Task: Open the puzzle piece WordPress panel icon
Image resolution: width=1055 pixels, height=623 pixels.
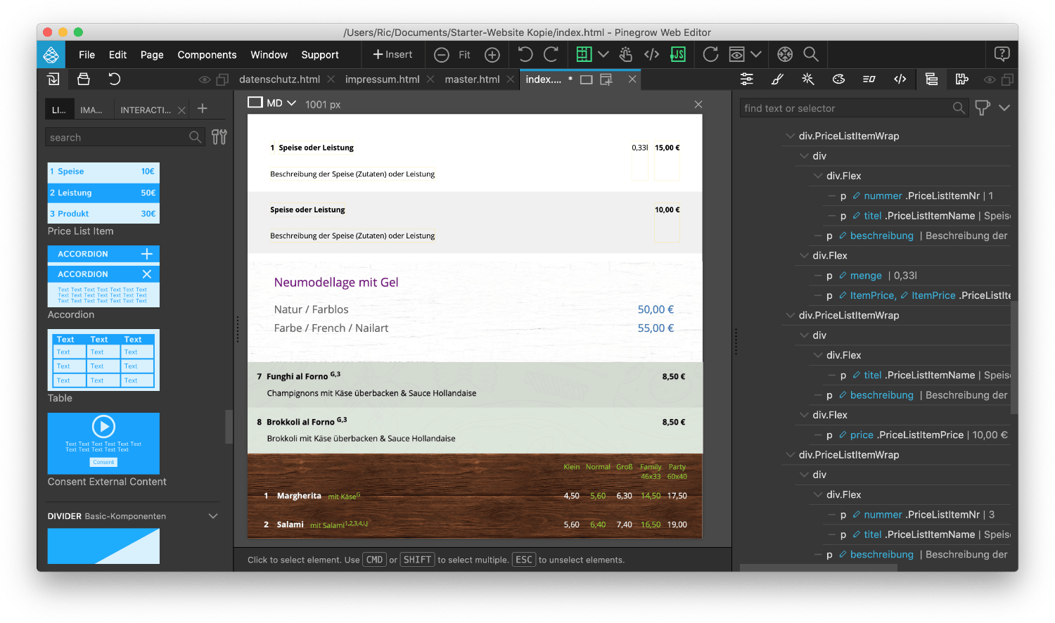Action: click(962, 79)
